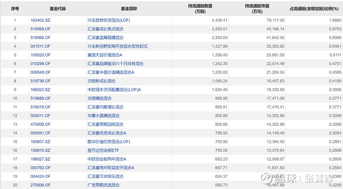343x189 pixels.
Task: Open fund code link 000011.OF
Action: (x=40, y=116)
